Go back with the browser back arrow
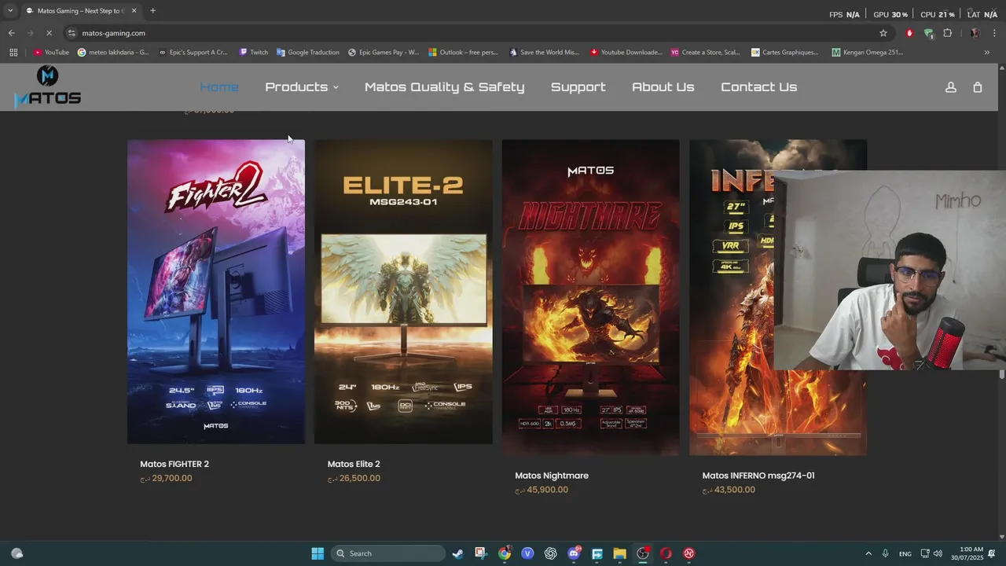The image size is (1006, 566). coord(11,33)
